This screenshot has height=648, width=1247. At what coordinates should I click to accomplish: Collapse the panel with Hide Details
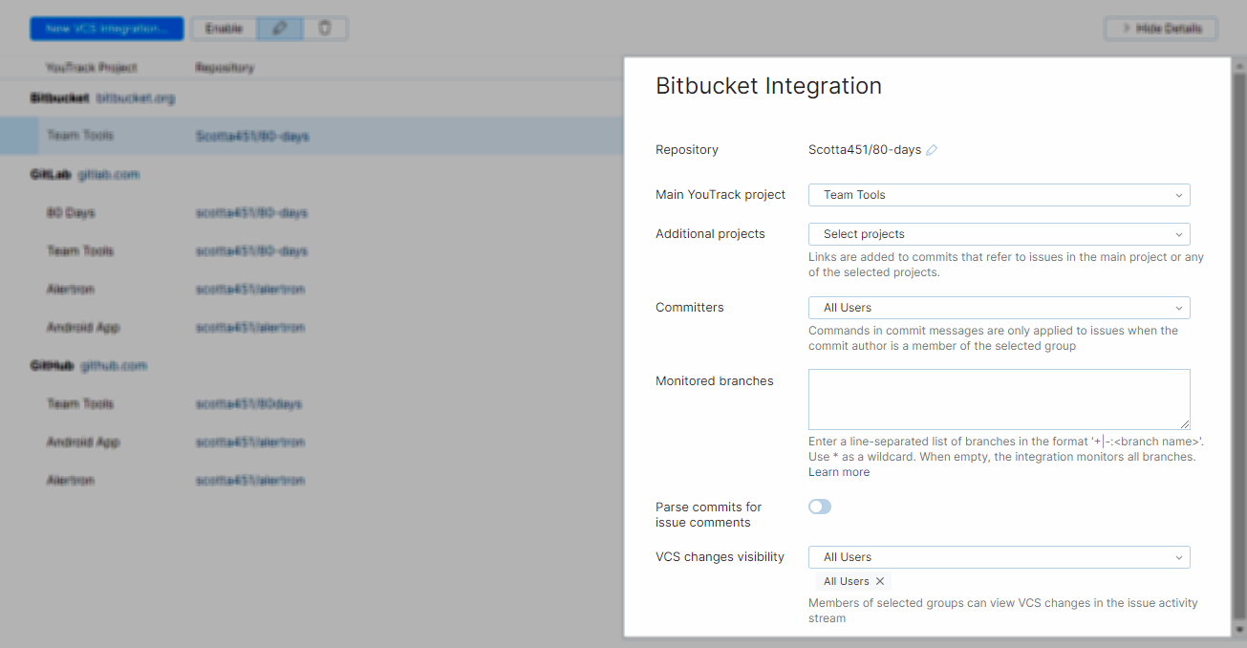coord(1160,28)
